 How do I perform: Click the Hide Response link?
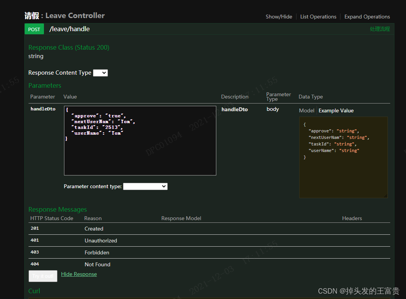click(79, 274)
